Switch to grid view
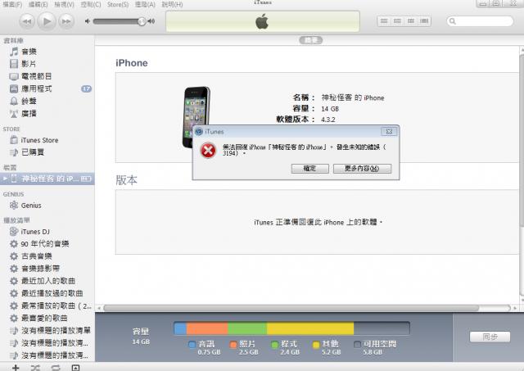This screenshot has width=524, height=371. pos(411,21)
